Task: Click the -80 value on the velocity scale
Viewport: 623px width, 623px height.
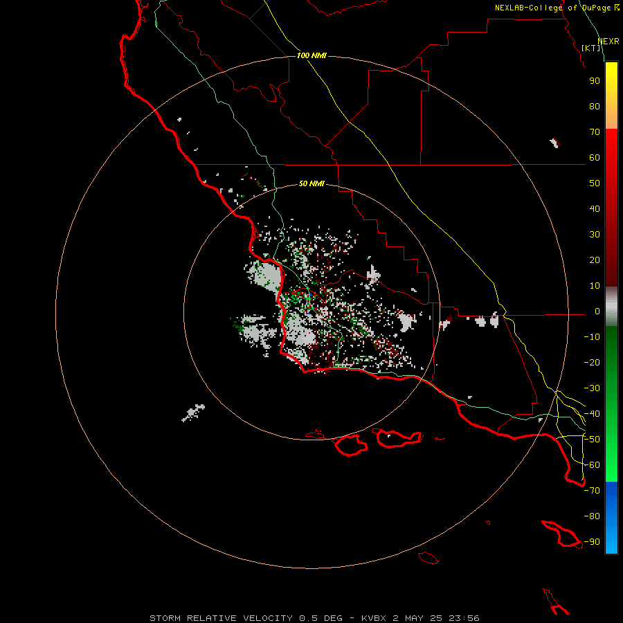Action: pyautogui.click(x=592, y=516)
